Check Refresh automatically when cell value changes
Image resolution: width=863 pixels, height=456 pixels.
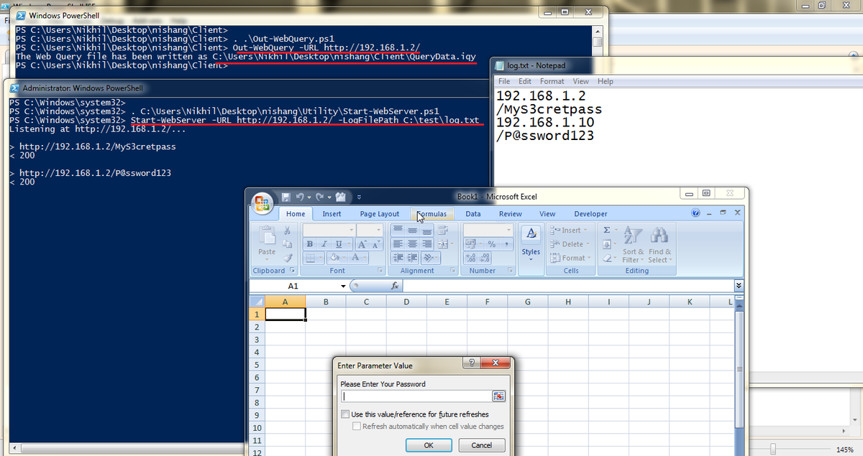pos(356,427)
